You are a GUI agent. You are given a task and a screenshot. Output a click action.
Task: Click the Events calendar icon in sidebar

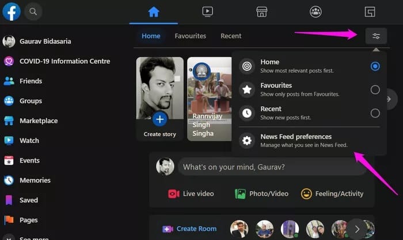[9, 161]
